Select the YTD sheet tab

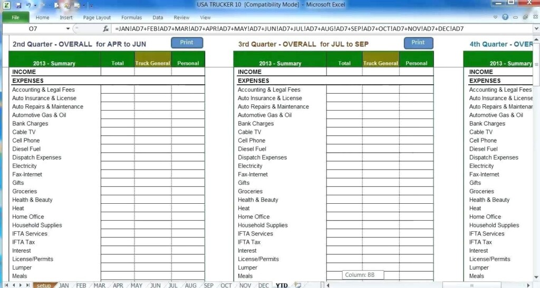282,285
